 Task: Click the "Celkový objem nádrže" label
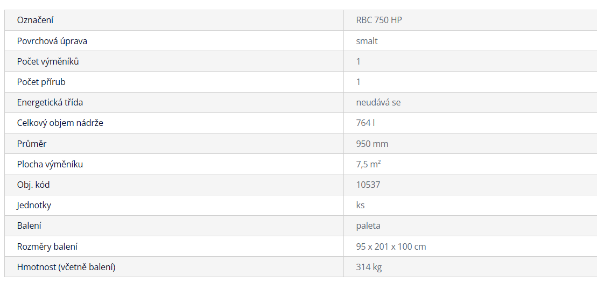point(60,123)
